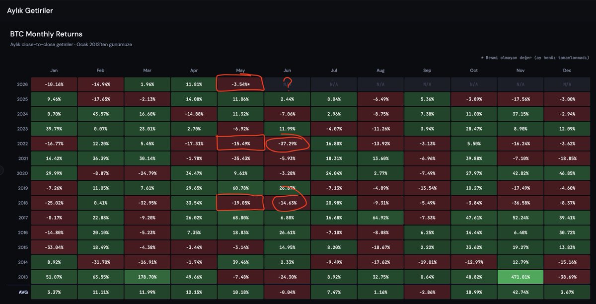Click the 2017 May cell showing 68.80%
The image size is (596, 304).
click(240, 218)
